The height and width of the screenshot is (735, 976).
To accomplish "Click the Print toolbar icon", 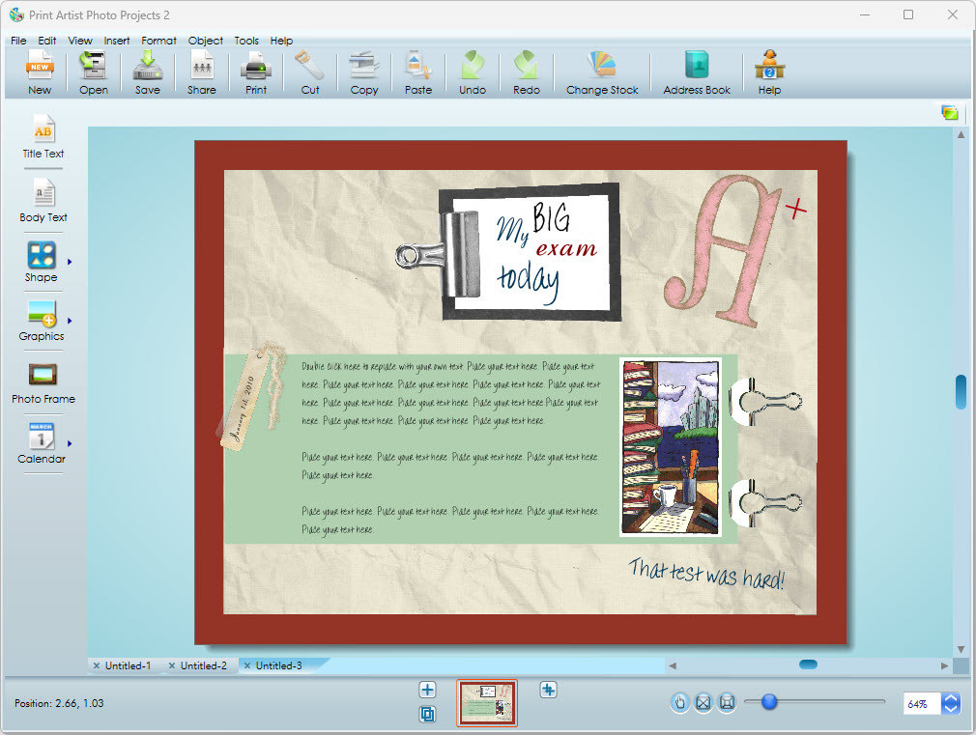I will 255,72.
